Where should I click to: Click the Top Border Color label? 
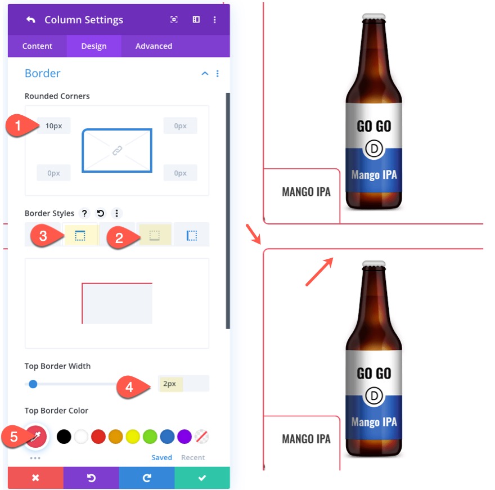point(56,411)
